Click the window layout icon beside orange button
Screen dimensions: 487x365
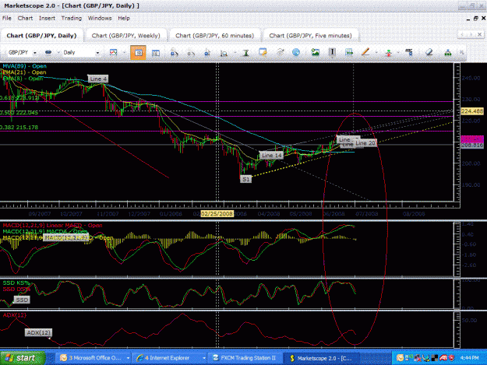pos(156,53)
